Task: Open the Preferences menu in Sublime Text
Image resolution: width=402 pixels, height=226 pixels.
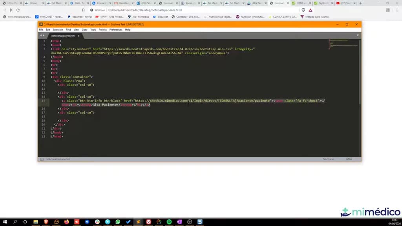Action: 116,30
